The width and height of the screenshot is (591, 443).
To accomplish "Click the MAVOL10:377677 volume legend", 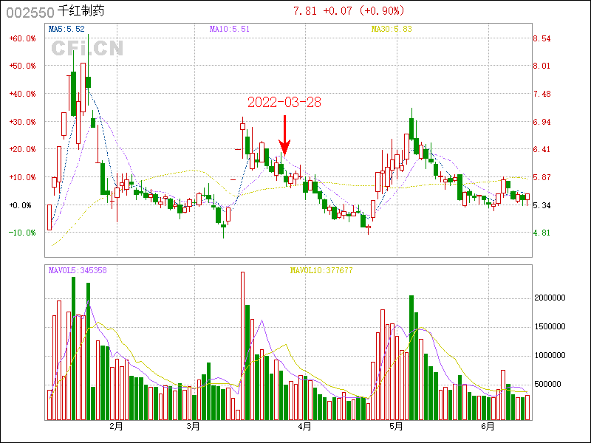I will coord(321,271).
